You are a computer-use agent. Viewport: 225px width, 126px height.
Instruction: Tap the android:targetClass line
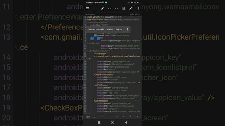coord(120,48)
